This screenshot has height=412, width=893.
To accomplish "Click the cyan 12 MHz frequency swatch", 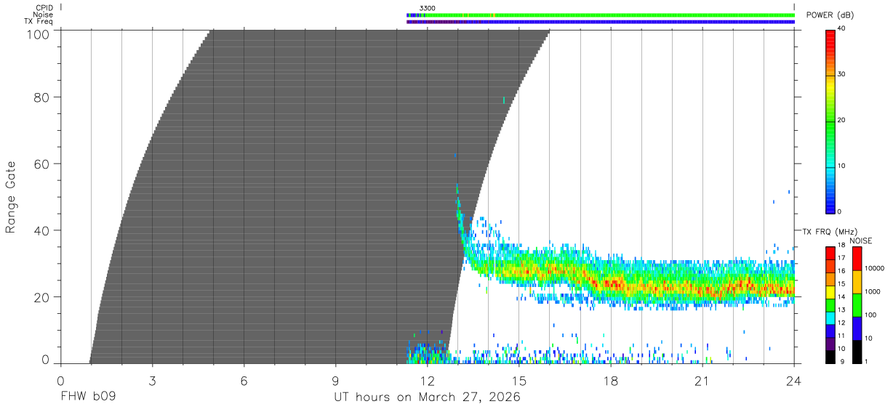I will click(830, 317).
